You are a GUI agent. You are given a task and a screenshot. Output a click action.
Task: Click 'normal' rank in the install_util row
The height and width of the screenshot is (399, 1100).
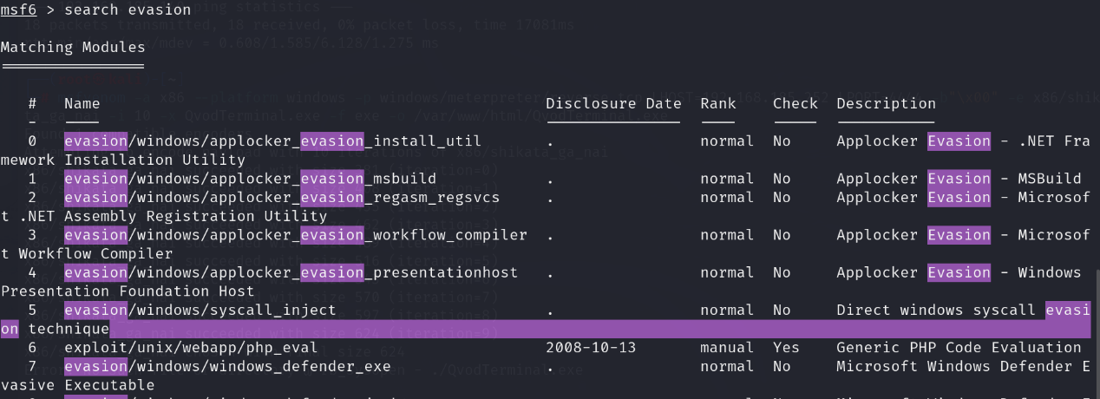tap(728, 141)
